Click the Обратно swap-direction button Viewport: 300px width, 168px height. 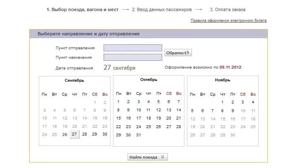(x=178, y=53)
